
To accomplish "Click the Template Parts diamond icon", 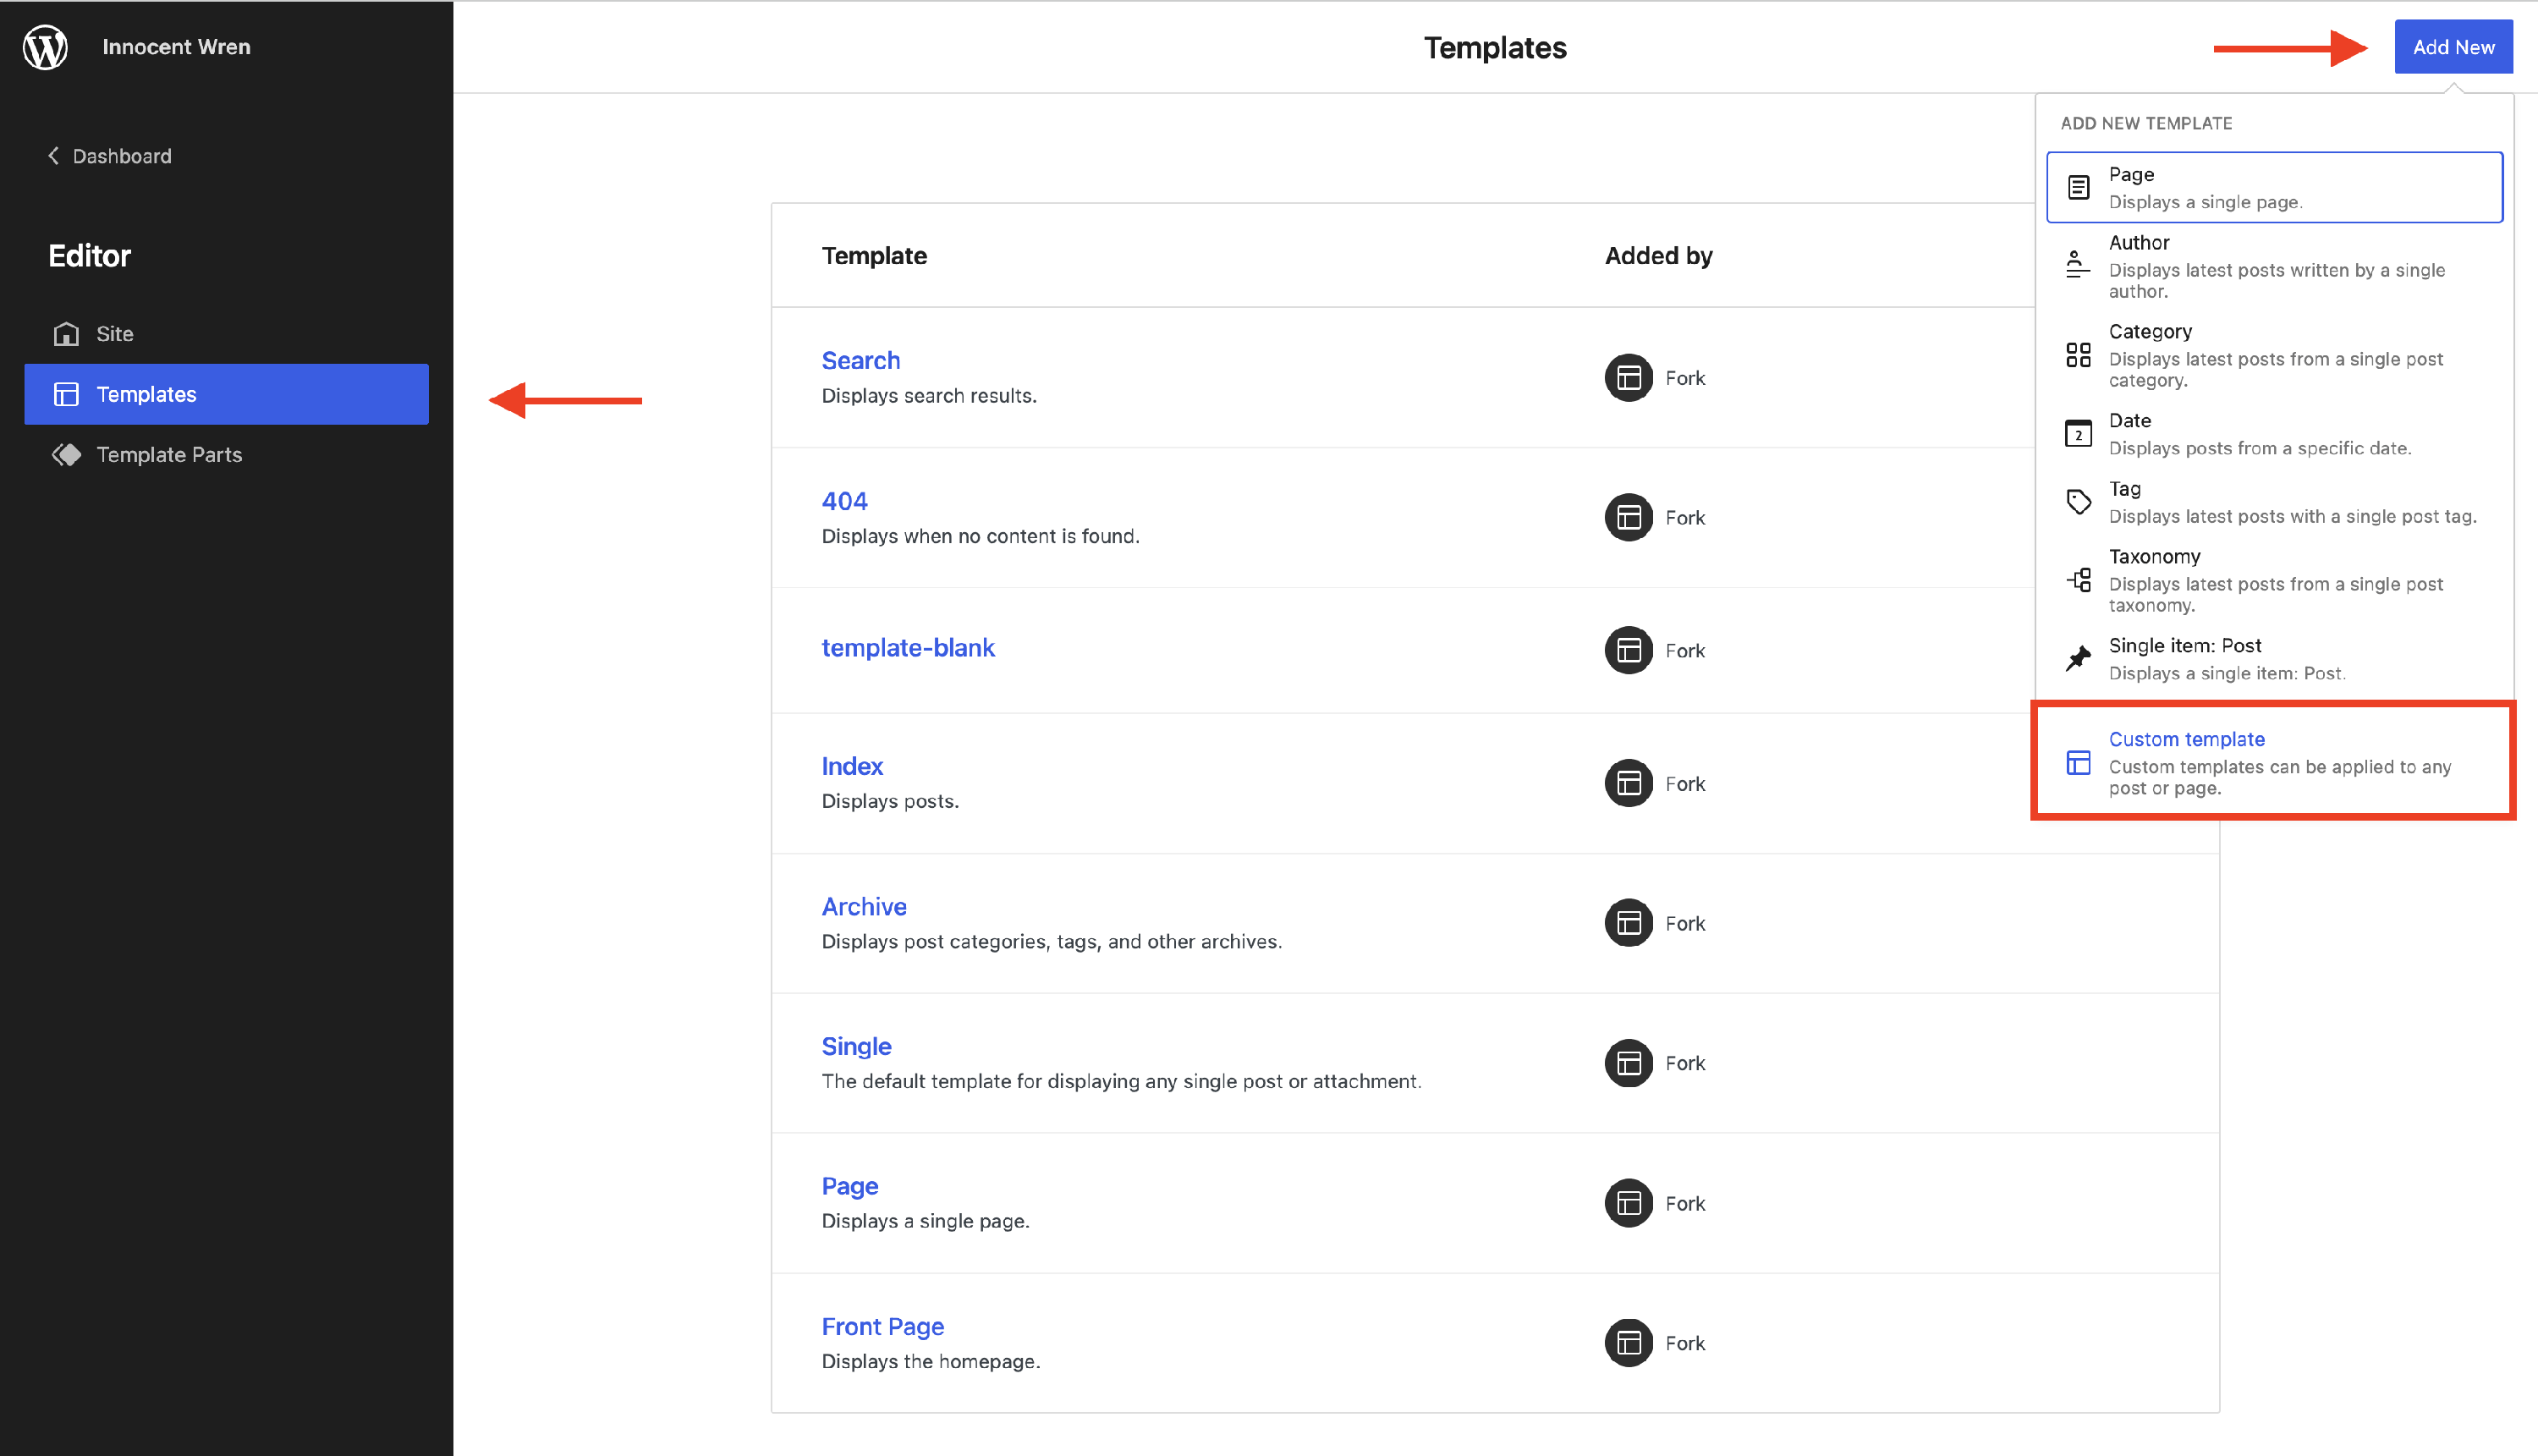I will pyautogui.click(x=66, y=455).
